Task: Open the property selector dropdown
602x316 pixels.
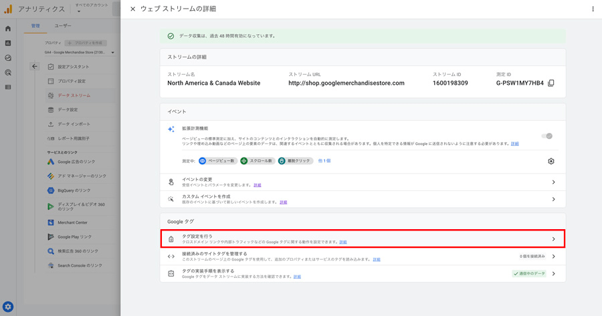Action: click(80, 52)
